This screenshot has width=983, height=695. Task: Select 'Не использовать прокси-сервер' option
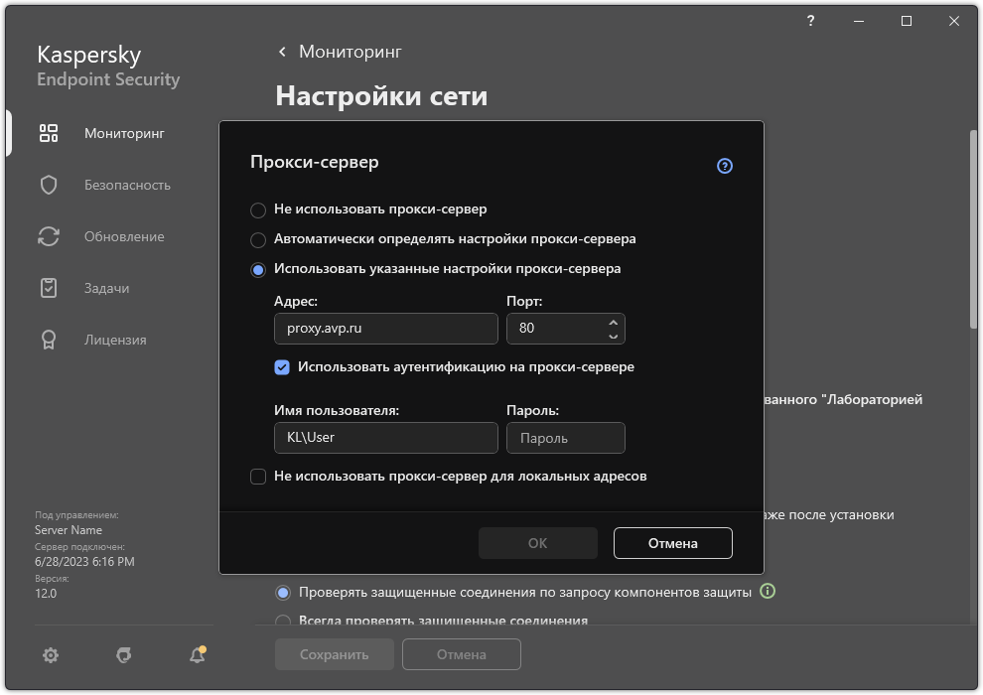258,209
